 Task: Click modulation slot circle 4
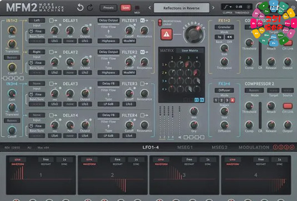click(x=292, y=147)
